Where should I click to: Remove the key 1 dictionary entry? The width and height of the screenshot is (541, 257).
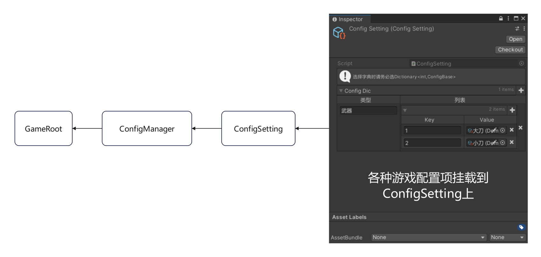pyautogui.click(x=512, y=130)
